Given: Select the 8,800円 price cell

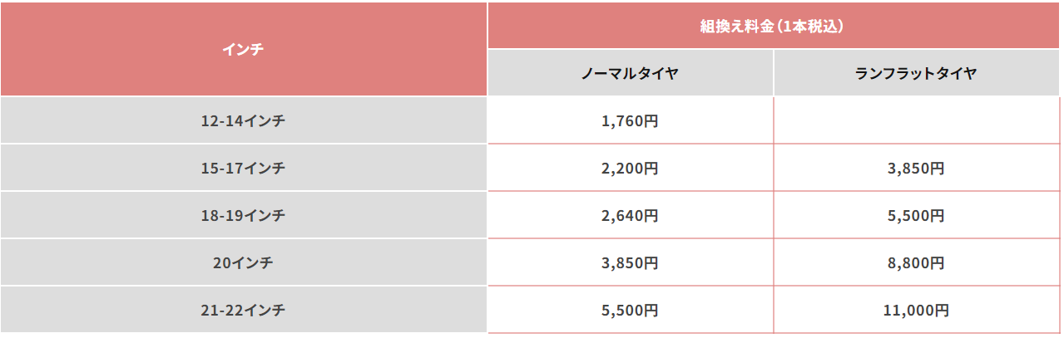Looking at the screenshot, I should coord(916,263).
